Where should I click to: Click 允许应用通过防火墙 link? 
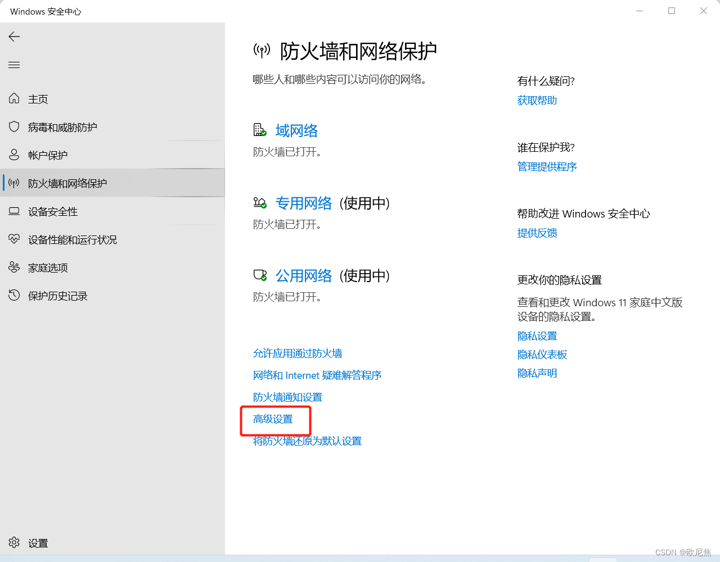[298, 353]
